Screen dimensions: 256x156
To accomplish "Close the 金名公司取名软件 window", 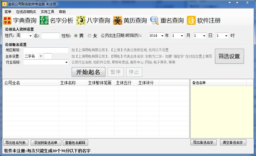I will 247,3.
